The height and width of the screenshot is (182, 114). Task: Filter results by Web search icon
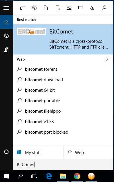click(104, 8)
